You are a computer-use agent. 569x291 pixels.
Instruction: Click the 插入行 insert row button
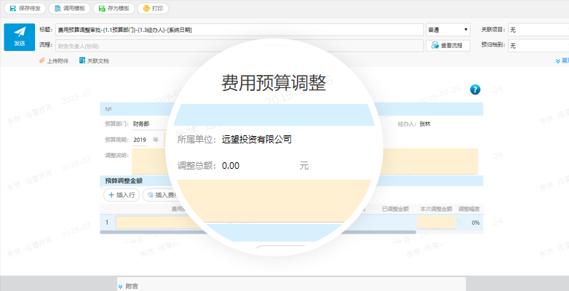(x=121, y=195)
